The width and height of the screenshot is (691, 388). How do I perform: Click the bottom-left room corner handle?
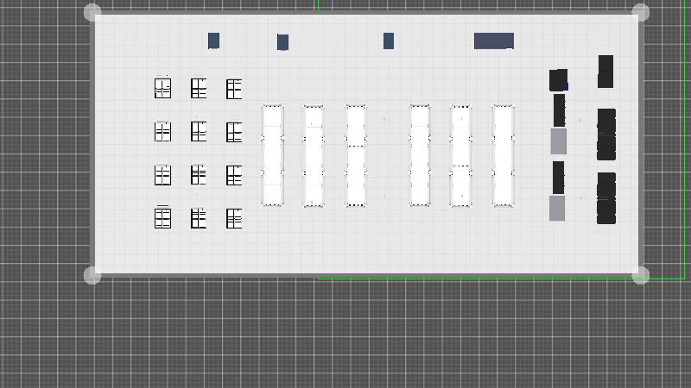click(92, 275)
